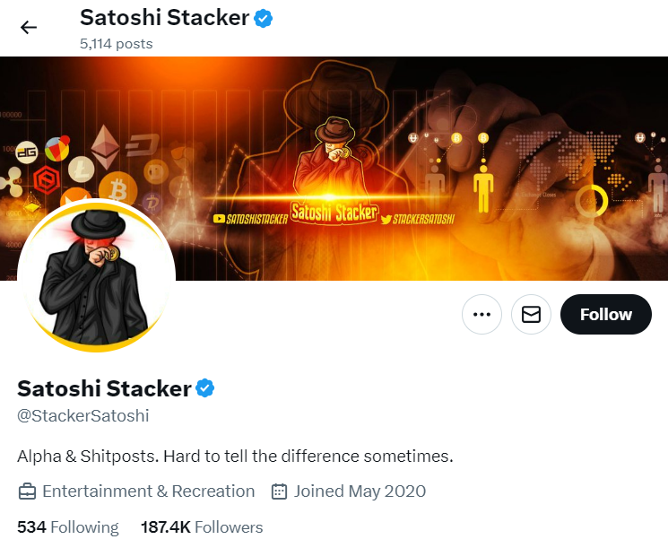Follow the Satoshi Stacker account
Image resolution: width=668 pixels, height=548 pixels.
[606, 315]
